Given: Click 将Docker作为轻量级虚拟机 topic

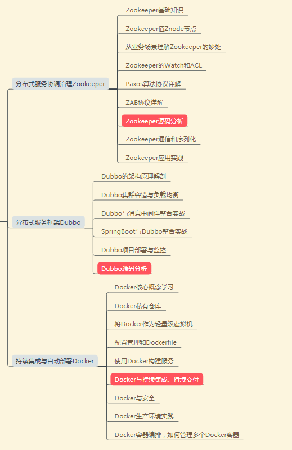Looking at the screenshot, I should pos(154,324).
